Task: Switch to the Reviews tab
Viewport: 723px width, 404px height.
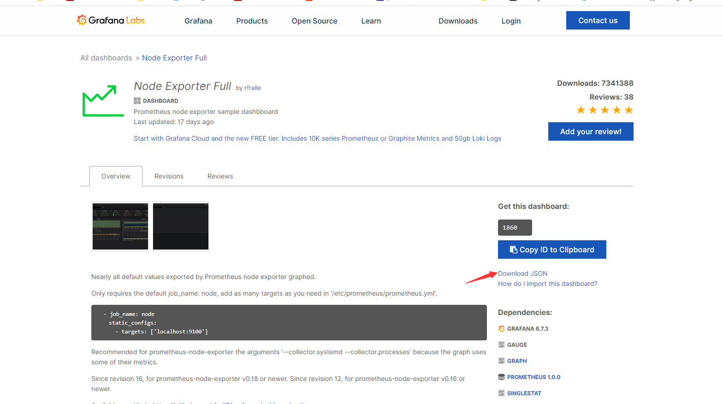Action: (x=220, y=177)
